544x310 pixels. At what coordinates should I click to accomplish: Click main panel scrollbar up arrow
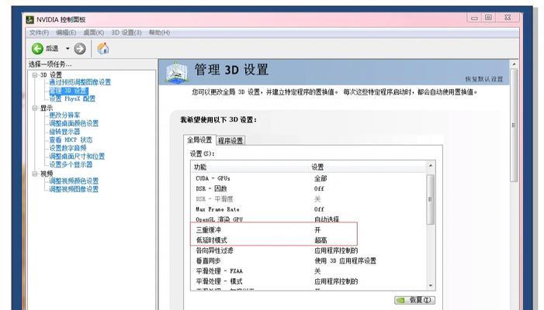(514, 64)
